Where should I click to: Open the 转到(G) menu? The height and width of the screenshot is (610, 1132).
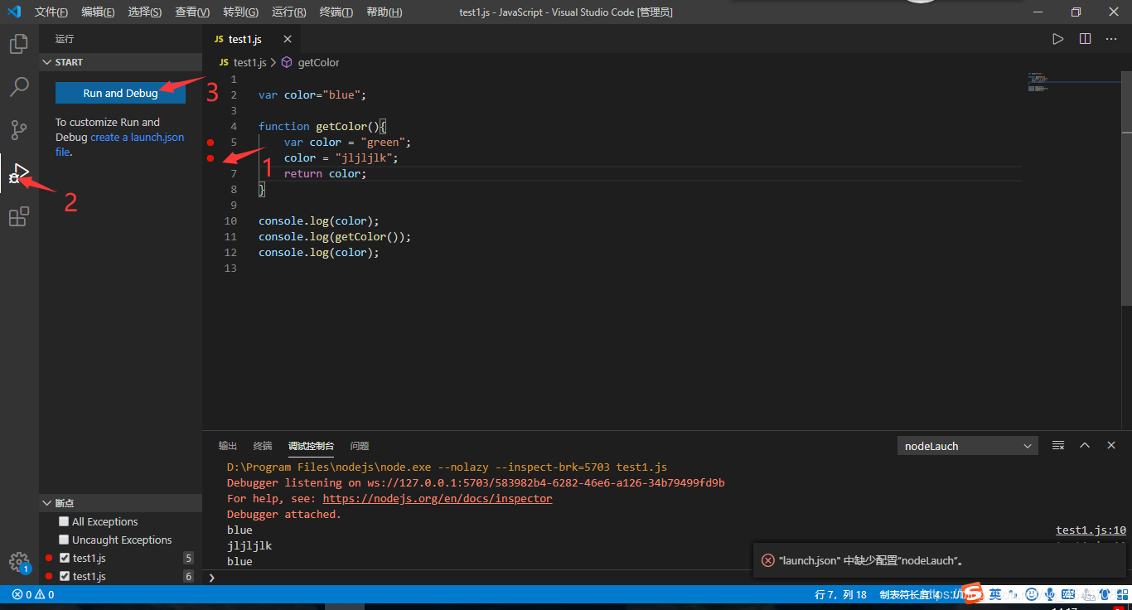[240, 12]
